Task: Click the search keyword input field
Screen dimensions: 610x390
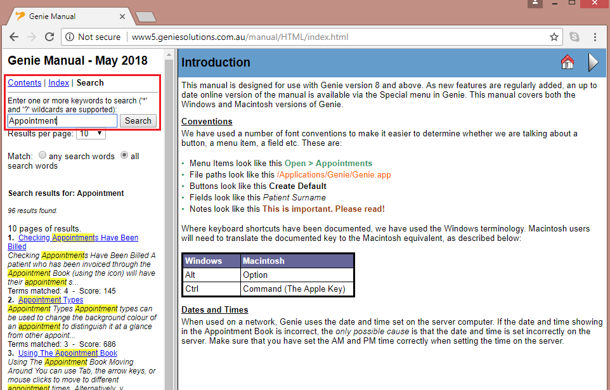Action: (62, 120)
